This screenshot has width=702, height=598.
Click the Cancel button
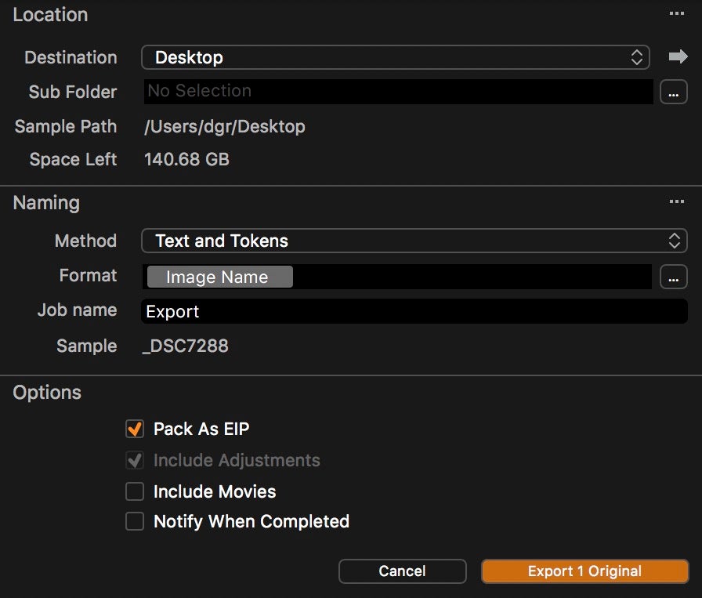(x=403, y=571)
